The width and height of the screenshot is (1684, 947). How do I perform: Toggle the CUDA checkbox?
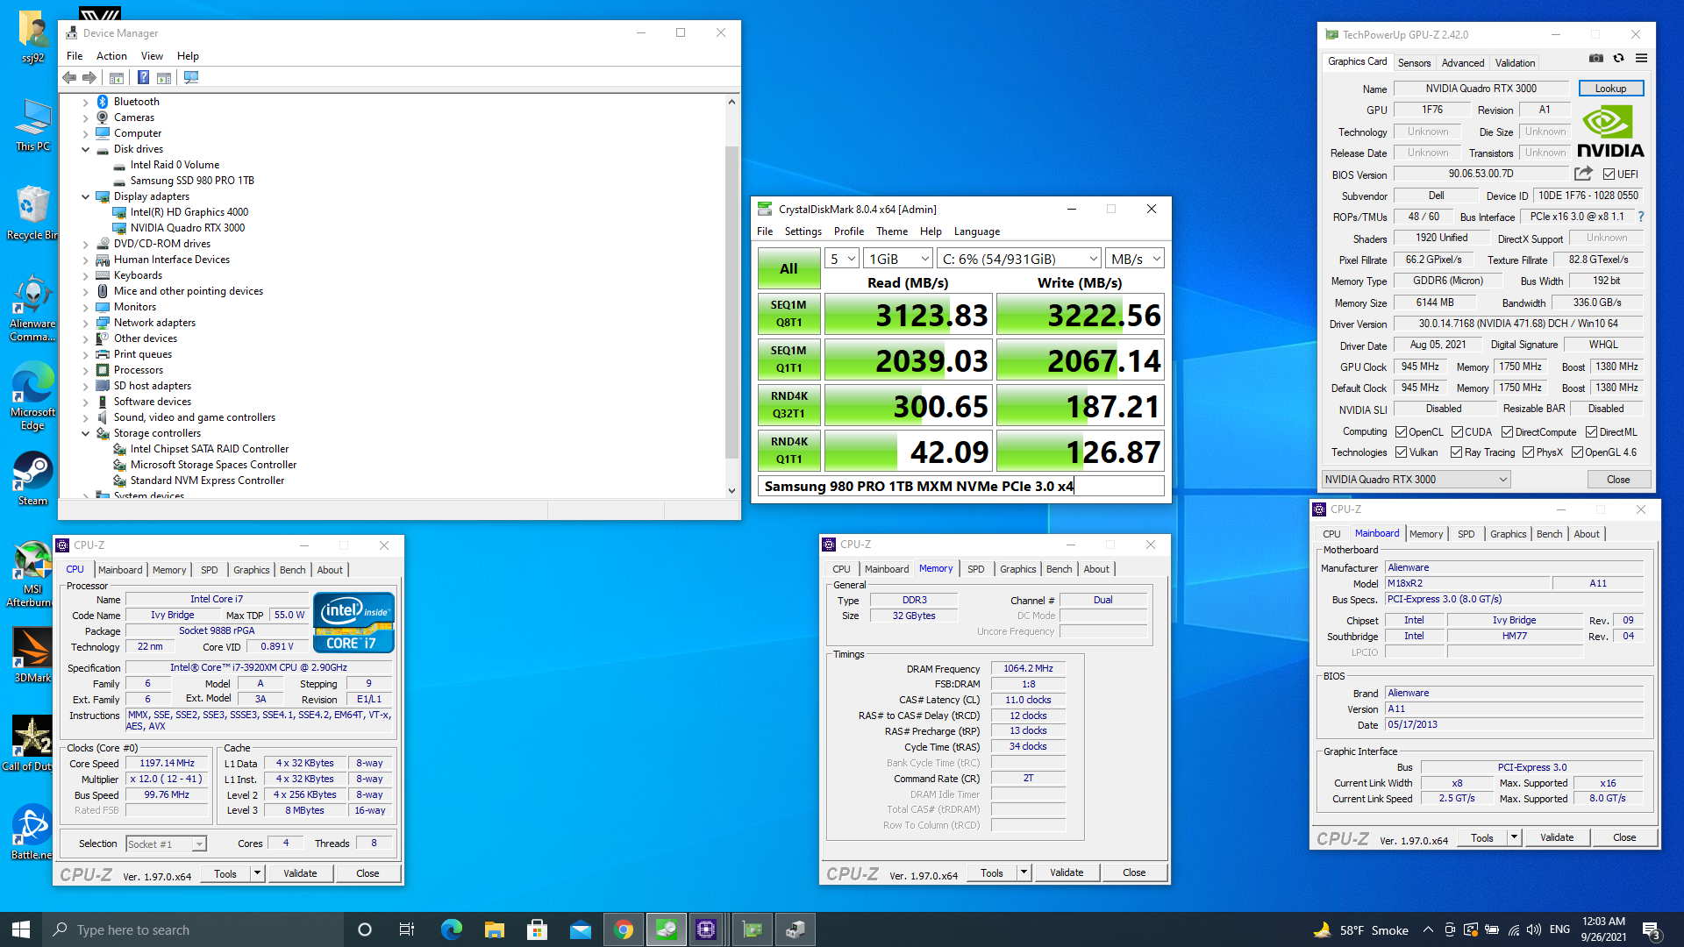[1457, 432]
